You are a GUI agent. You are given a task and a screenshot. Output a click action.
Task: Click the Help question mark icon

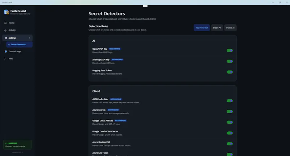tap(5, 59)
